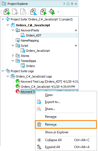This screenshot has width=98, height=151.
Task: Select the Orders_JavaScript script unit
Action: coord(38,51)
